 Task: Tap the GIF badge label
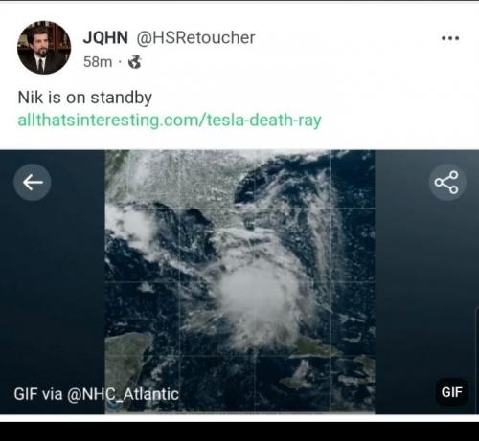click(x=452, y=392)
